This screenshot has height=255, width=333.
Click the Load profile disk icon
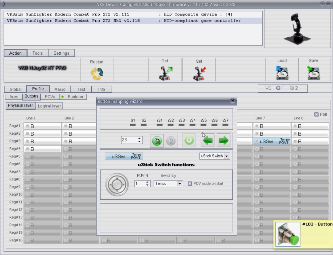(282, 73)
